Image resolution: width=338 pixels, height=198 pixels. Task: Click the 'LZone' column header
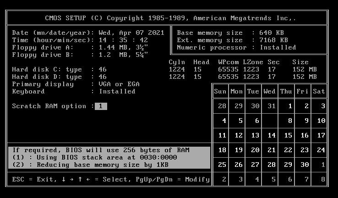[253, 62]
